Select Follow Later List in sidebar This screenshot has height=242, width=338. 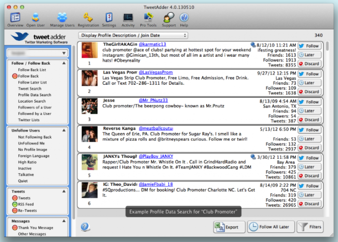[x=32, y=82]
